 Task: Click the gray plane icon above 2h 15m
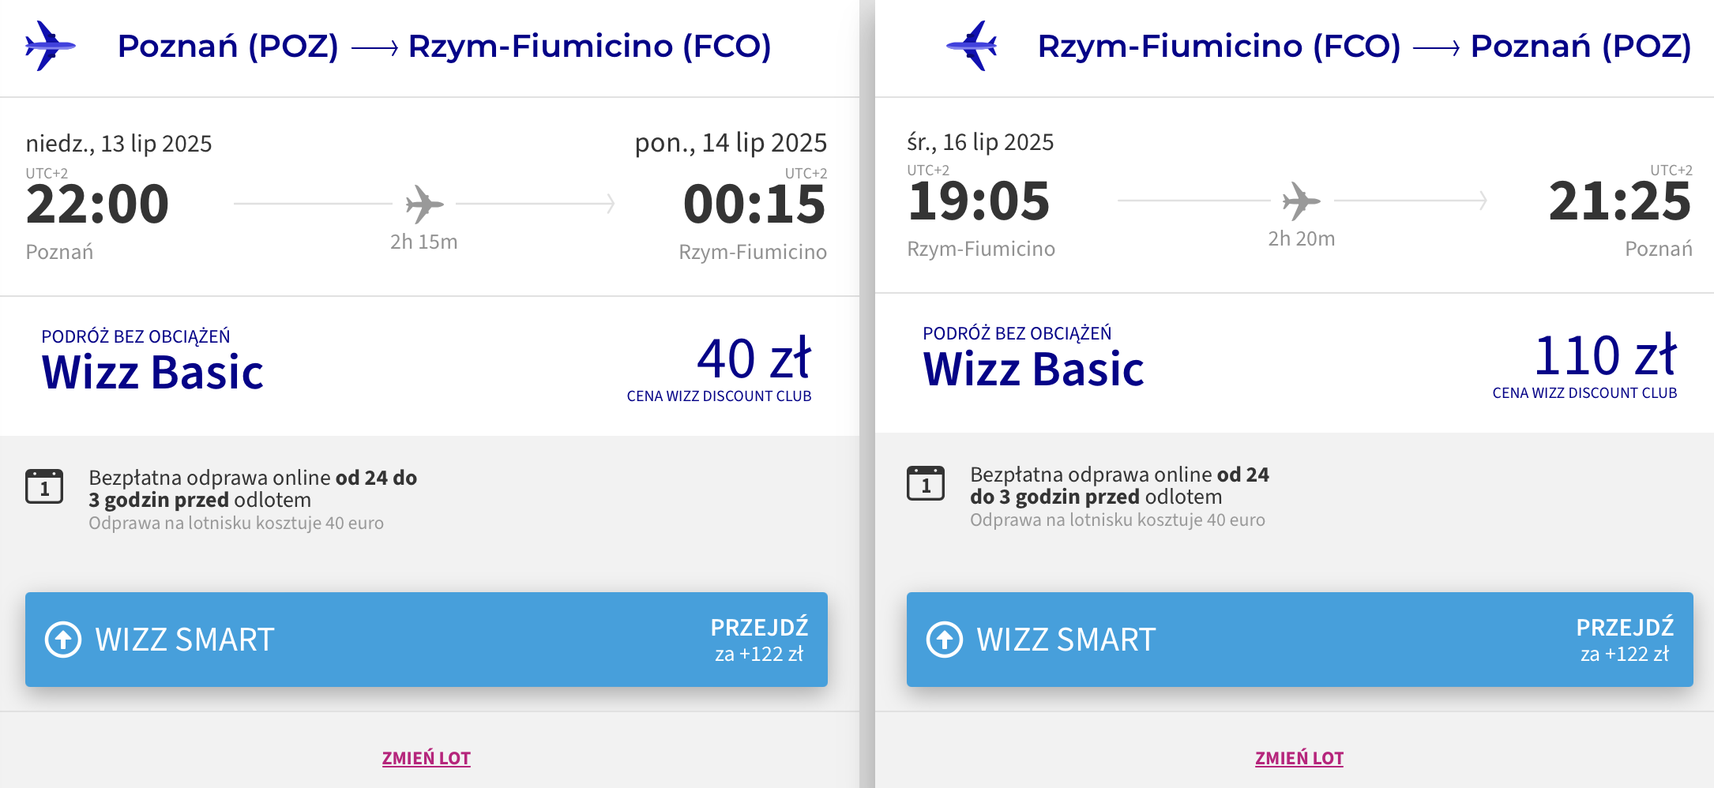click(425, 205)
